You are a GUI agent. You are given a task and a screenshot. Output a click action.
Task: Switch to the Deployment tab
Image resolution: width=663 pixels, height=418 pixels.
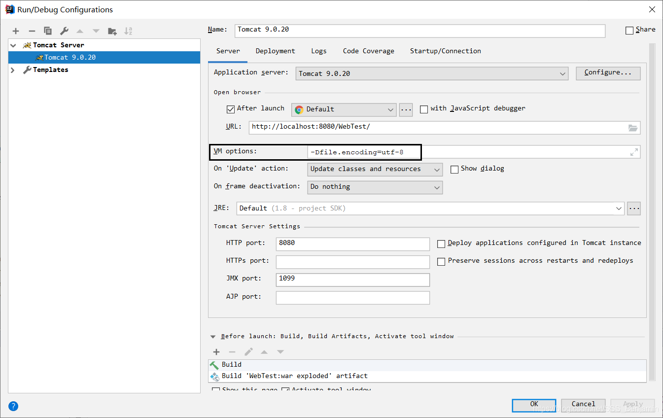(x=275, y=51)
